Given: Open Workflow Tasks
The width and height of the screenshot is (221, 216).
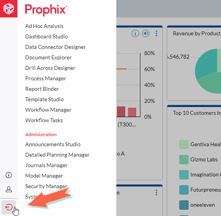Looking at the screenshot, I should click(44, 120).
